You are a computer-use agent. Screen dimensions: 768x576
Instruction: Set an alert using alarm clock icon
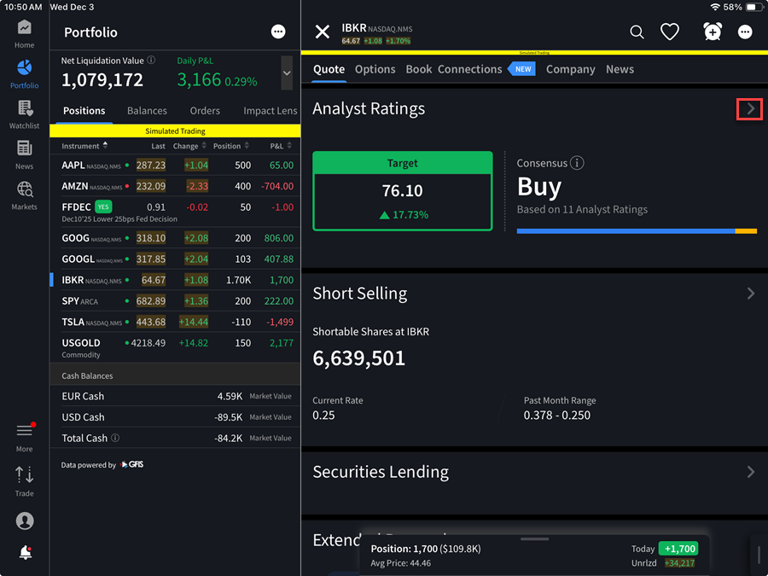click(712, 32)
